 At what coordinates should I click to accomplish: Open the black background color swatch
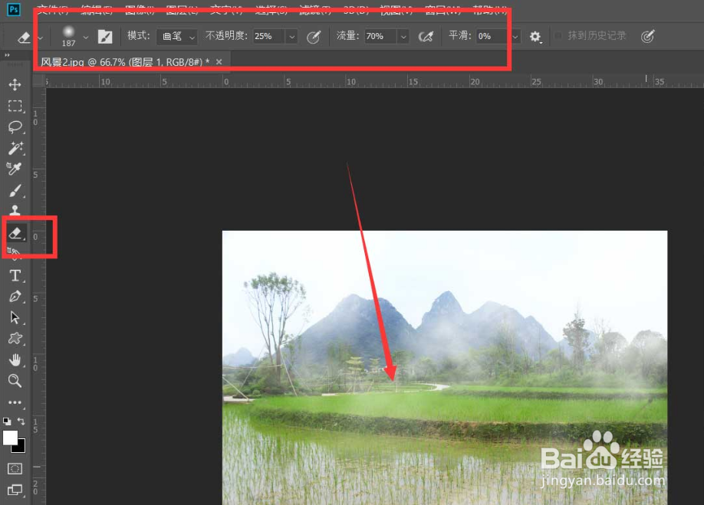click(20, 447)
